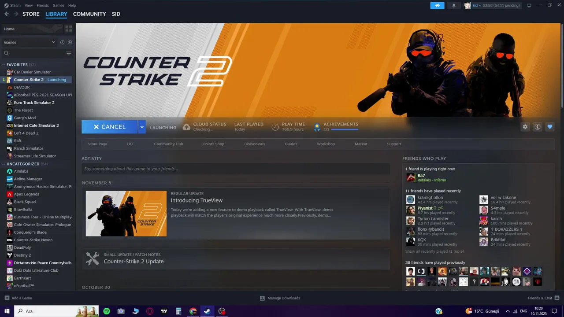Click the back navigation arrow
Viewport: 564px width, 317px height.
coord(7,14)
